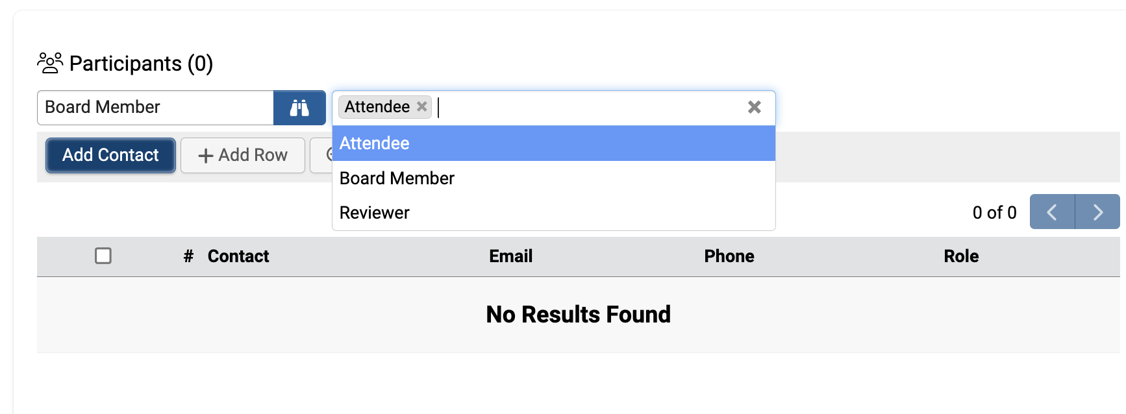Toggle the select-all checkbox in table header

[x=103, y=256]
